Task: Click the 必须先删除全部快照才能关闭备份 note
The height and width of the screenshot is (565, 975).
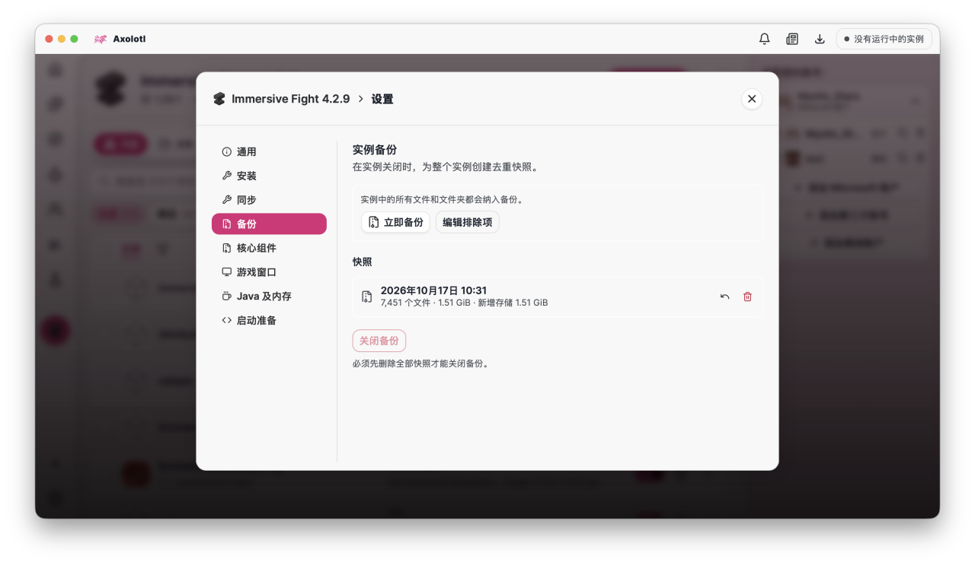Action: [421, 363]
